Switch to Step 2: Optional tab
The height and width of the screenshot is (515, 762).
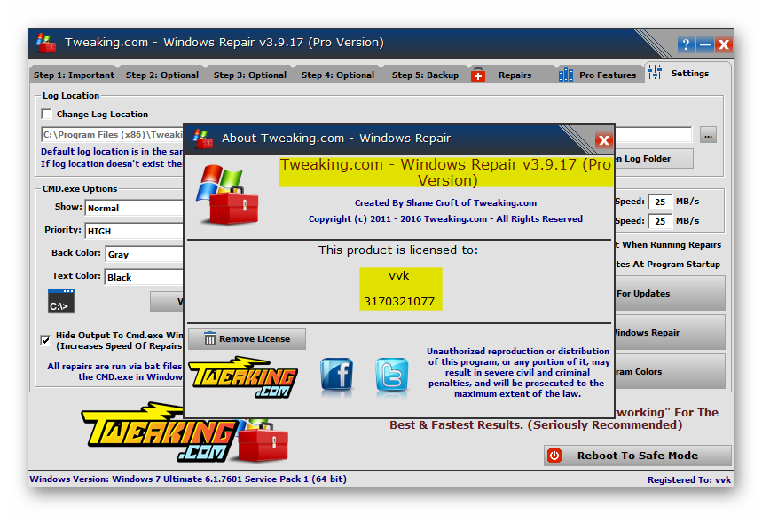162,75
